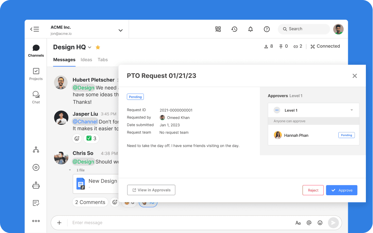Collapse the left navigation menu
Screen dimensions: 373x233
point(35,29)
